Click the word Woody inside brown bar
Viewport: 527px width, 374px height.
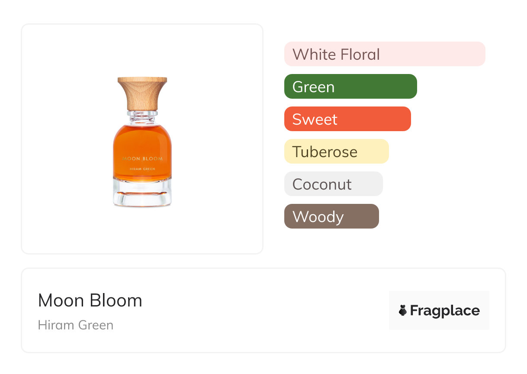[x=318, y=217]
